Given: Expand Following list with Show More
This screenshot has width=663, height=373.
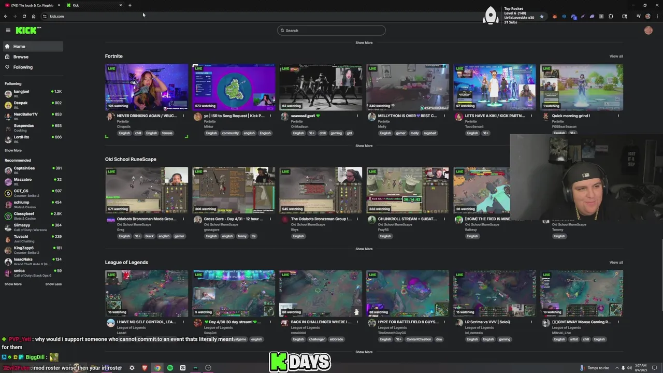Looking at the screenshot, I should click(x=13, y=150).
